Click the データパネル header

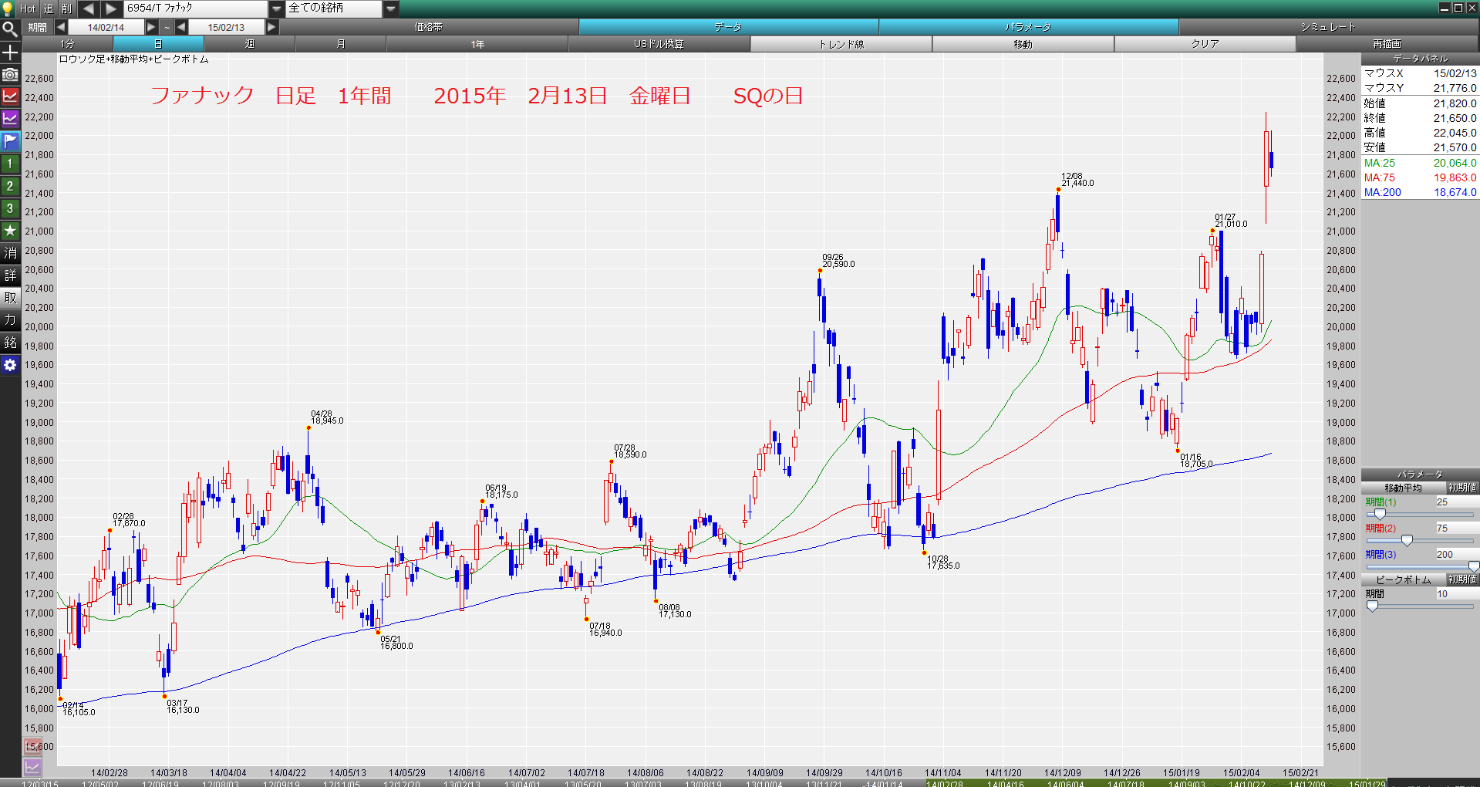(1421, 59)
